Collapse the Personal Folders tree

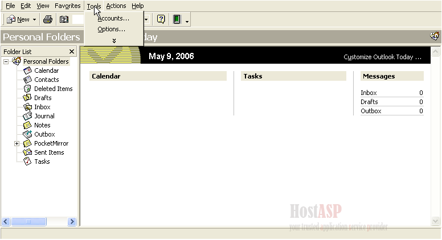pyautogui.click(x=6, y=61)
